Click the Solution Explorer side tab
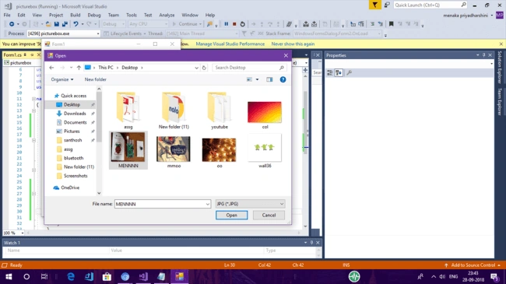 [x=500, y=67]
